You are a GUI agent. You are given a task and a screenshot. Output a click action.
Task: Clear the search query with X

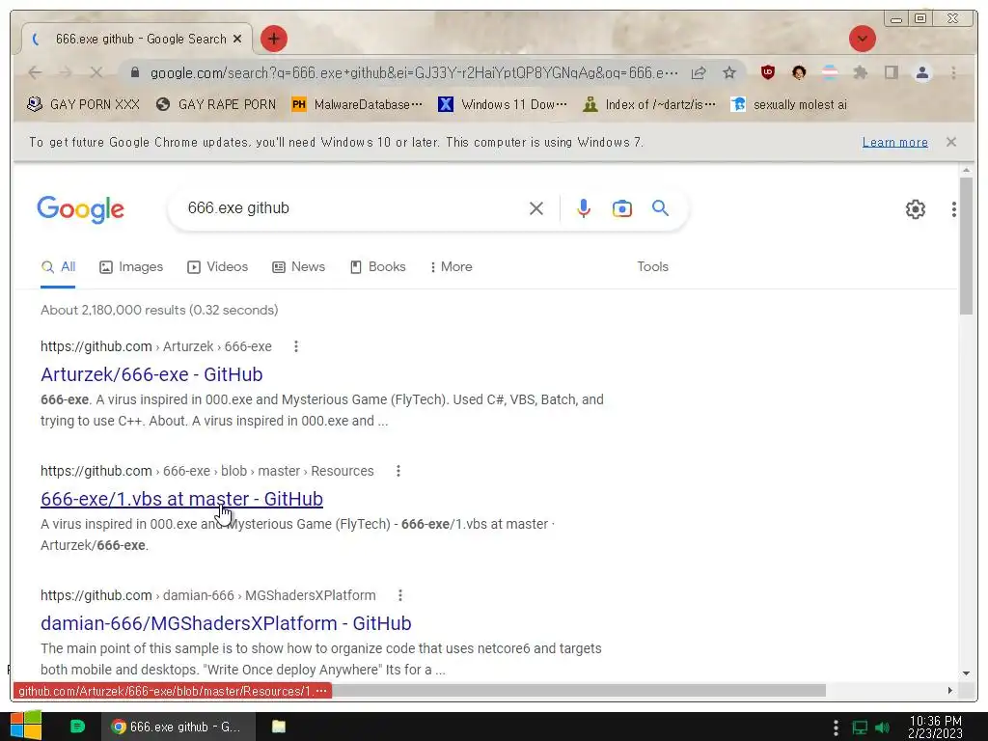[x=536, y=208]
